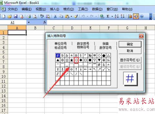Click the formula bar input
Screen dimensions: 155x114
tap(101, 22)
